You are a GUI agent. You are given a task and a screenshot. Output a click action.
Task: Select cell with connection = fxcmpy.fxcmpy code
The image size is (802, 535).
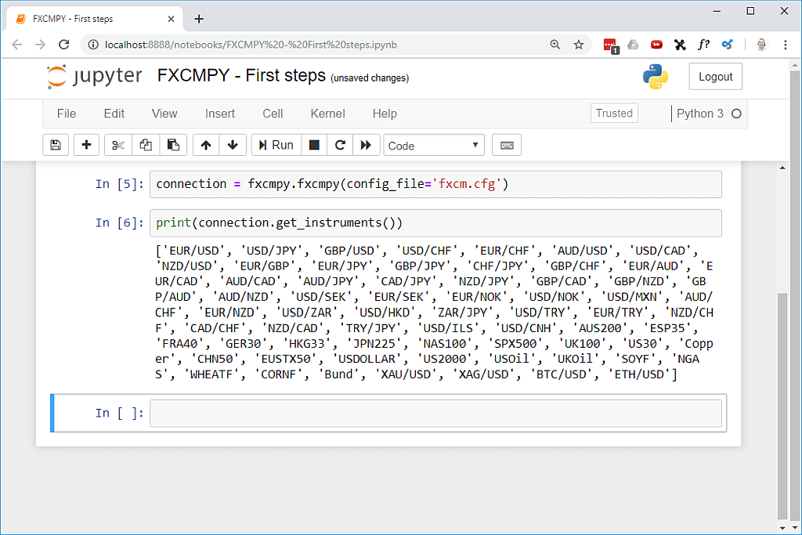click(435, 184)
